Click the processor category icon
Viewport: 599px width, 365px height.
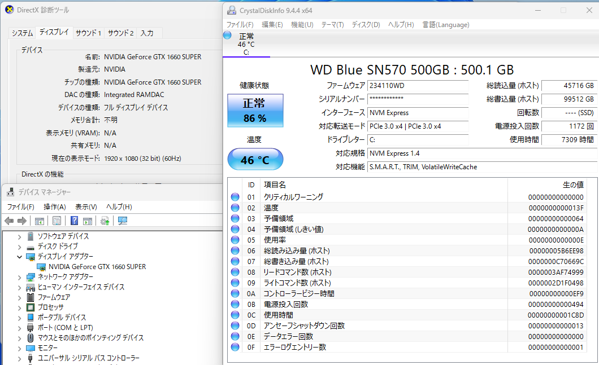pos(31,307)
